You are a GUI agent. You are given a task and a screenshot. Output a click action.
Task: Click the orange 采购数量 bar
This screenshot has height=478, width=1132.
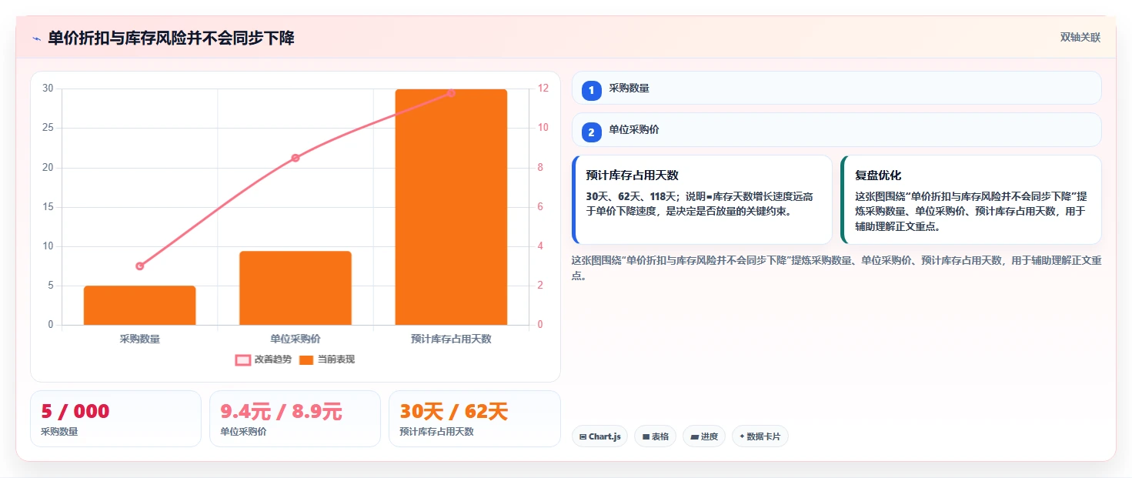pyautogui.click(x=140, y=306)
